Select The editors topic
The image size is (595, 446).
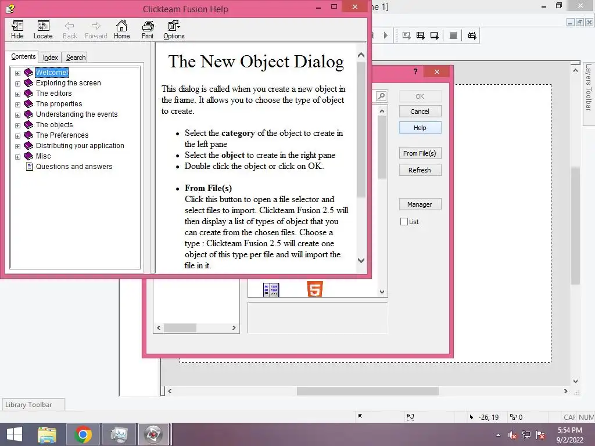pyautogui.click(x=53, y=93)
